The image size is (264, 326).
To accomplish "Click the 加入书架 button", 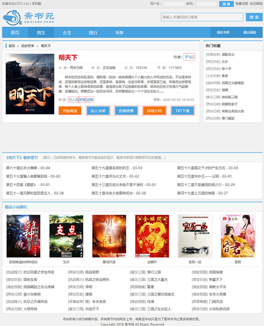I will pyautogui.click(x=98, y=111).
